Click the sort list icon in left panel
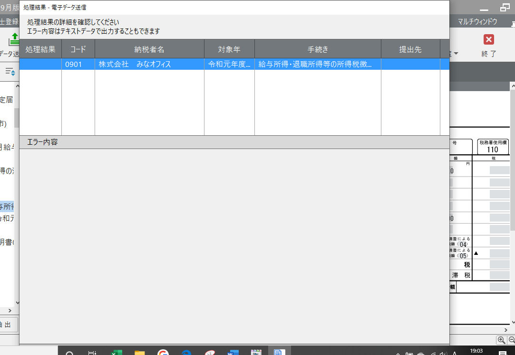 click(10, 71)
